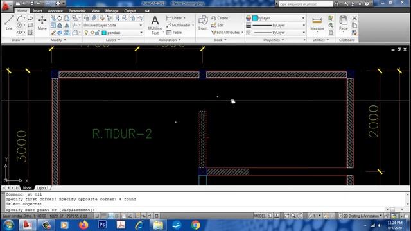Click the Array tool in Modify panel
The width and height of the screenshot is (411, 231).
pyautogui.click(x=67, y=33)
